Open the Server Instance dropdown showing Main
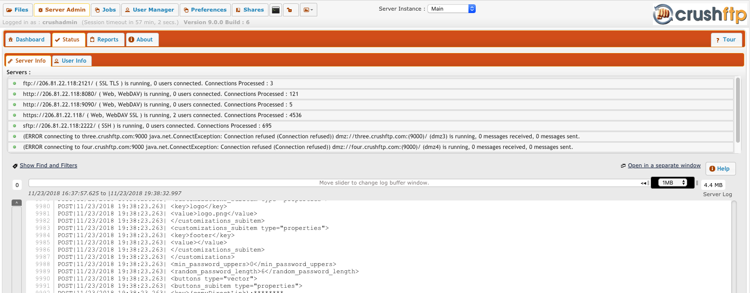Image resolution: width=750 pixels, height=293 pixels. click(x=451, y=8)
